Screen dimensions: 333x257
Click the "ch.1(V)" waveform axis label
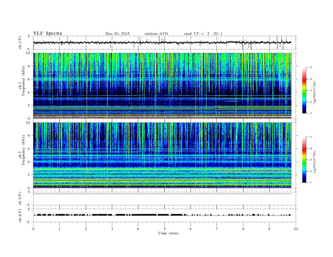pyautogui.click(x=20, y=42)
